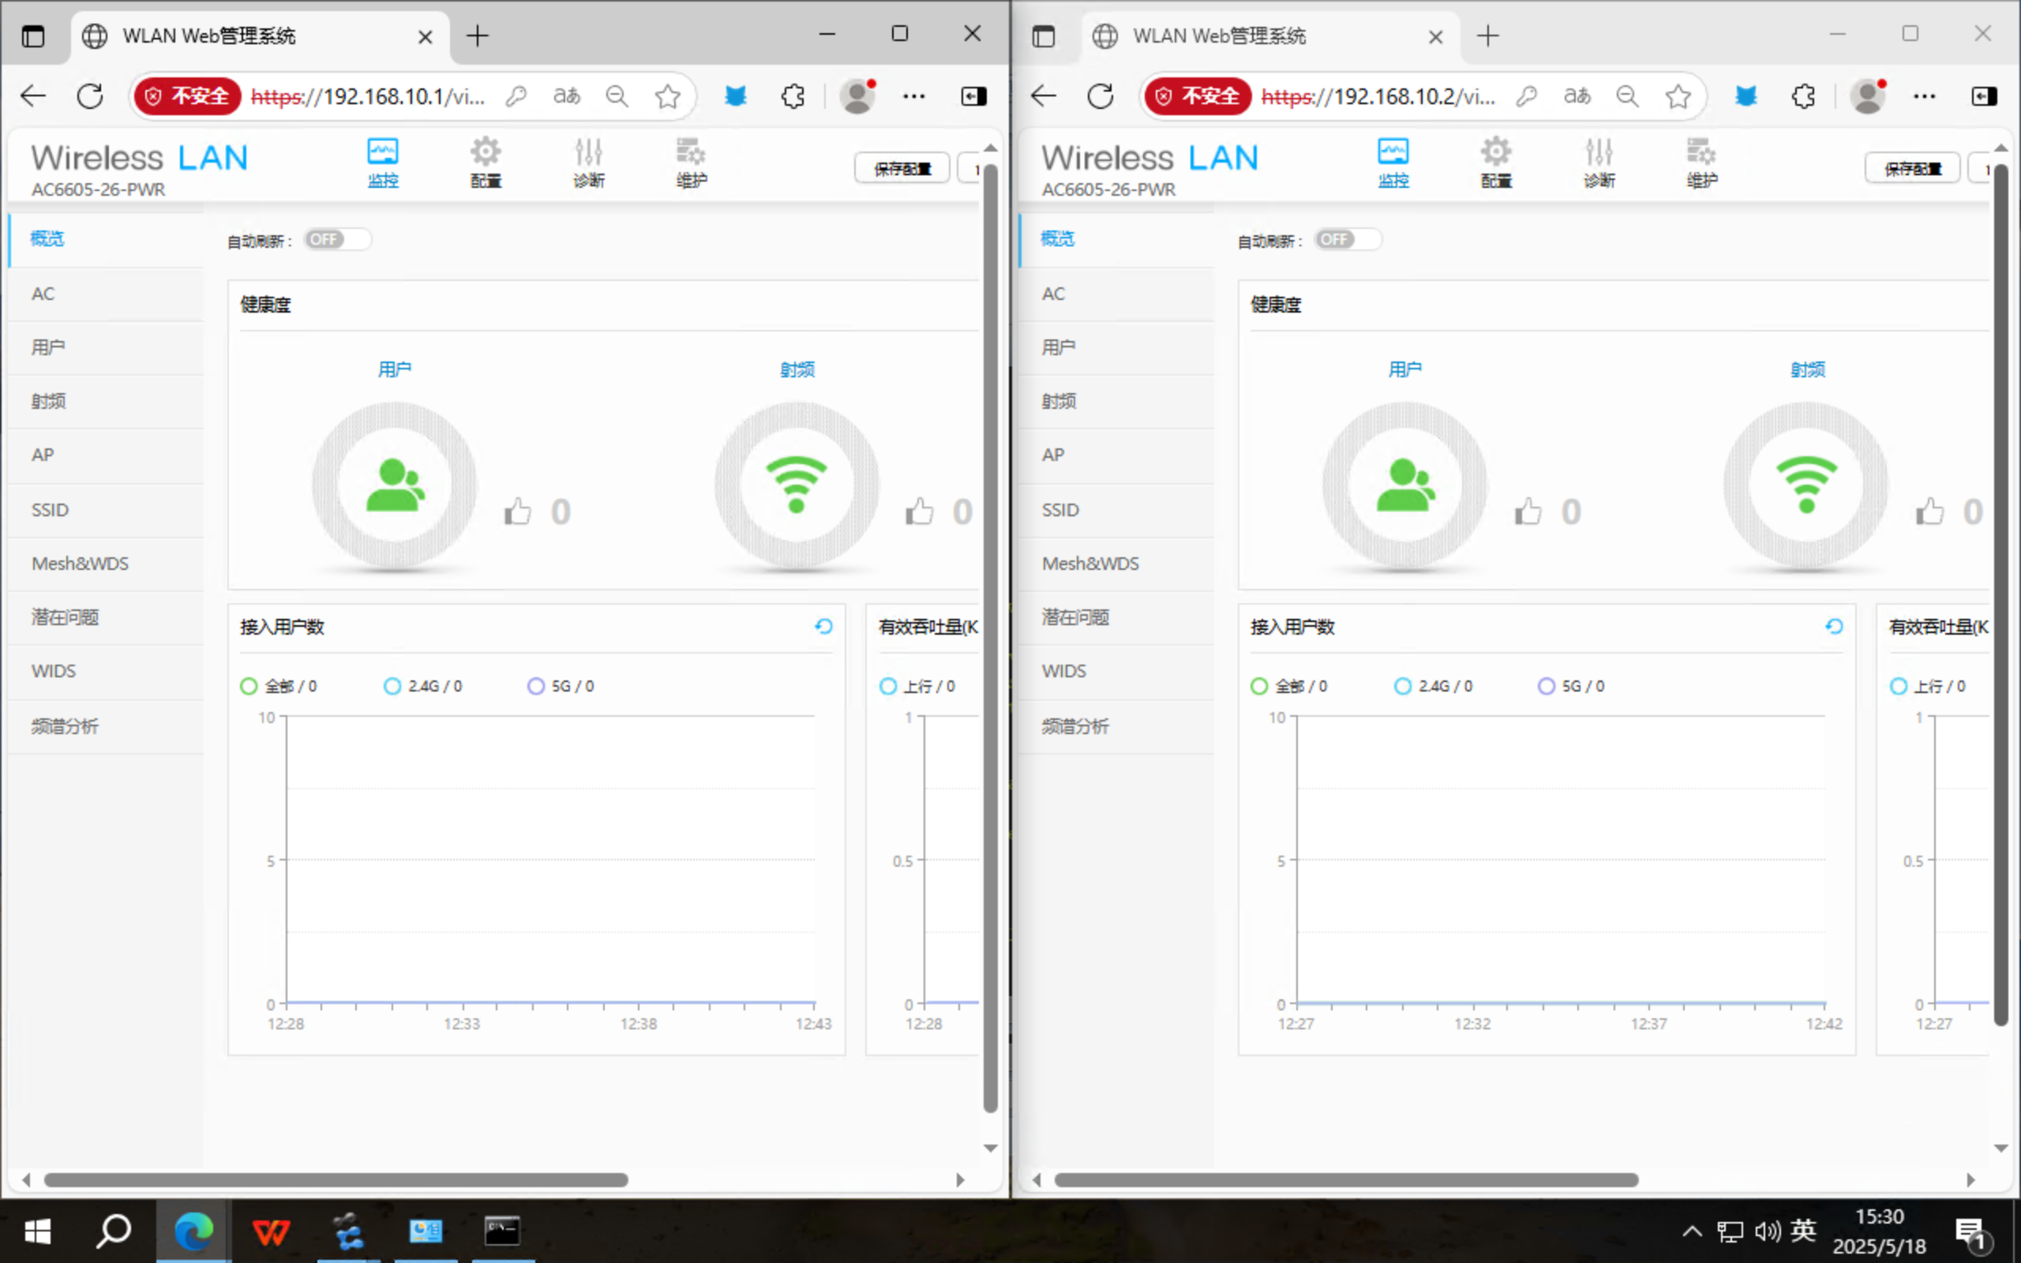Click the 射频 link in right health panel

(1807, 369)
